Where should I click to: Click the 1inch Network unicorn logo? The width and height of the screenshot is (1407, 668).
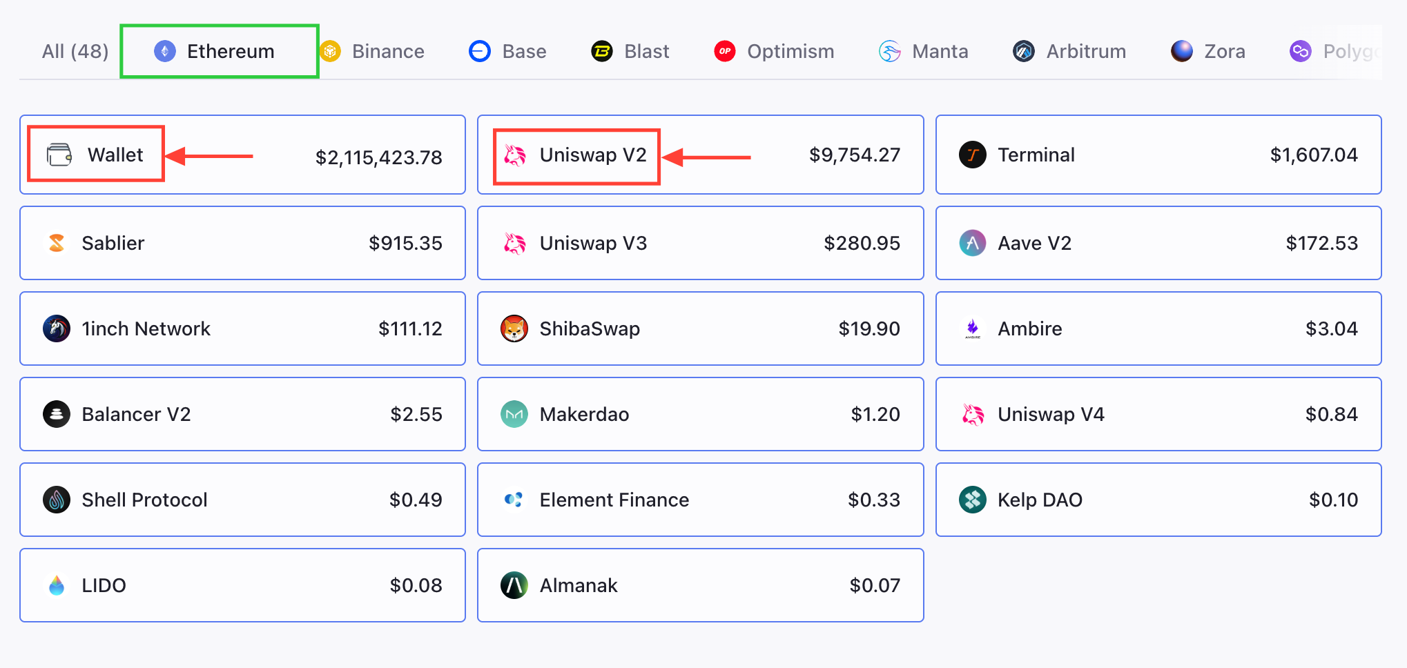coord(57,328)
